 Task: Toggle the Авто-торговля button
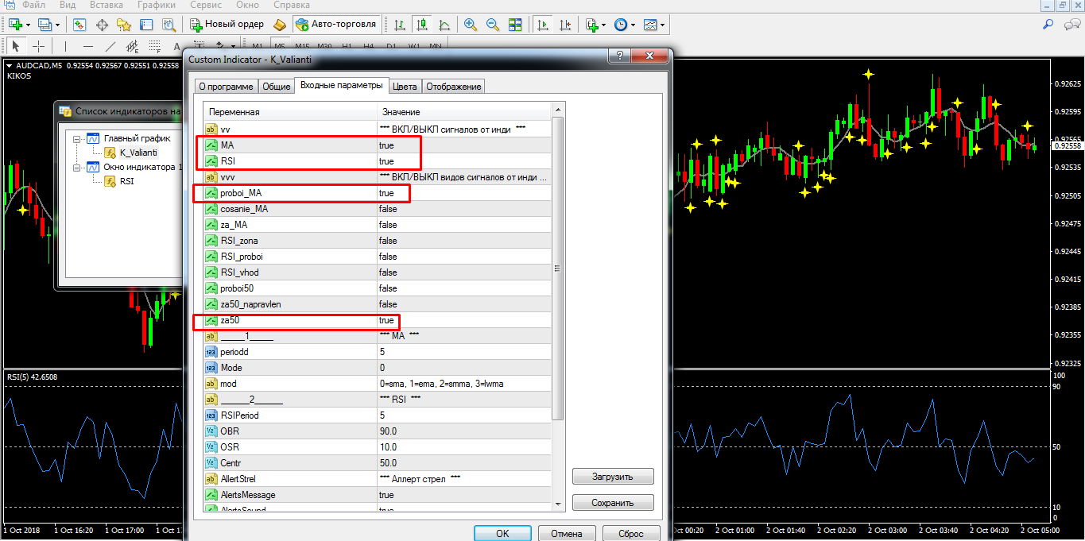point(335,25)
